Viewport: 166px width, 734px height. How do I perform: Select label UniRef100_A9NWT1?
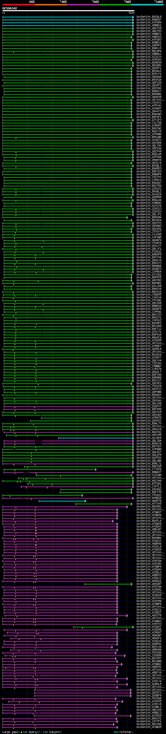[149, 34]
